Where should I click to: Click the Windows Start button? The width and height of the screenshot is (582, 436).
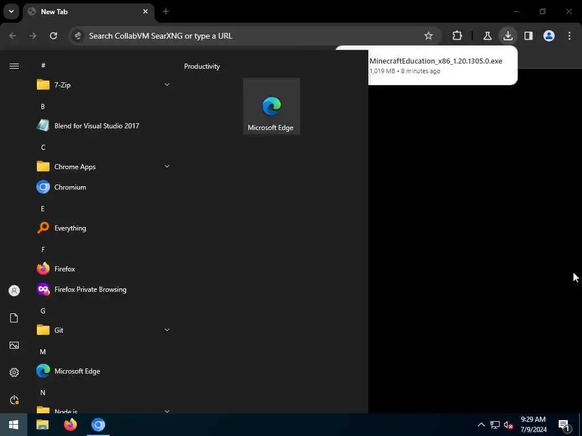click(x=14, y=425)
